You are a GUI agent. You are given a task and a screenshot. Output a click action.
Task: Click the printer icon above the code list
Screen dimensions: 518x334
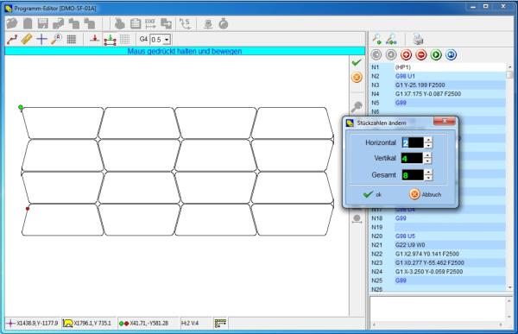coord(418,40)
